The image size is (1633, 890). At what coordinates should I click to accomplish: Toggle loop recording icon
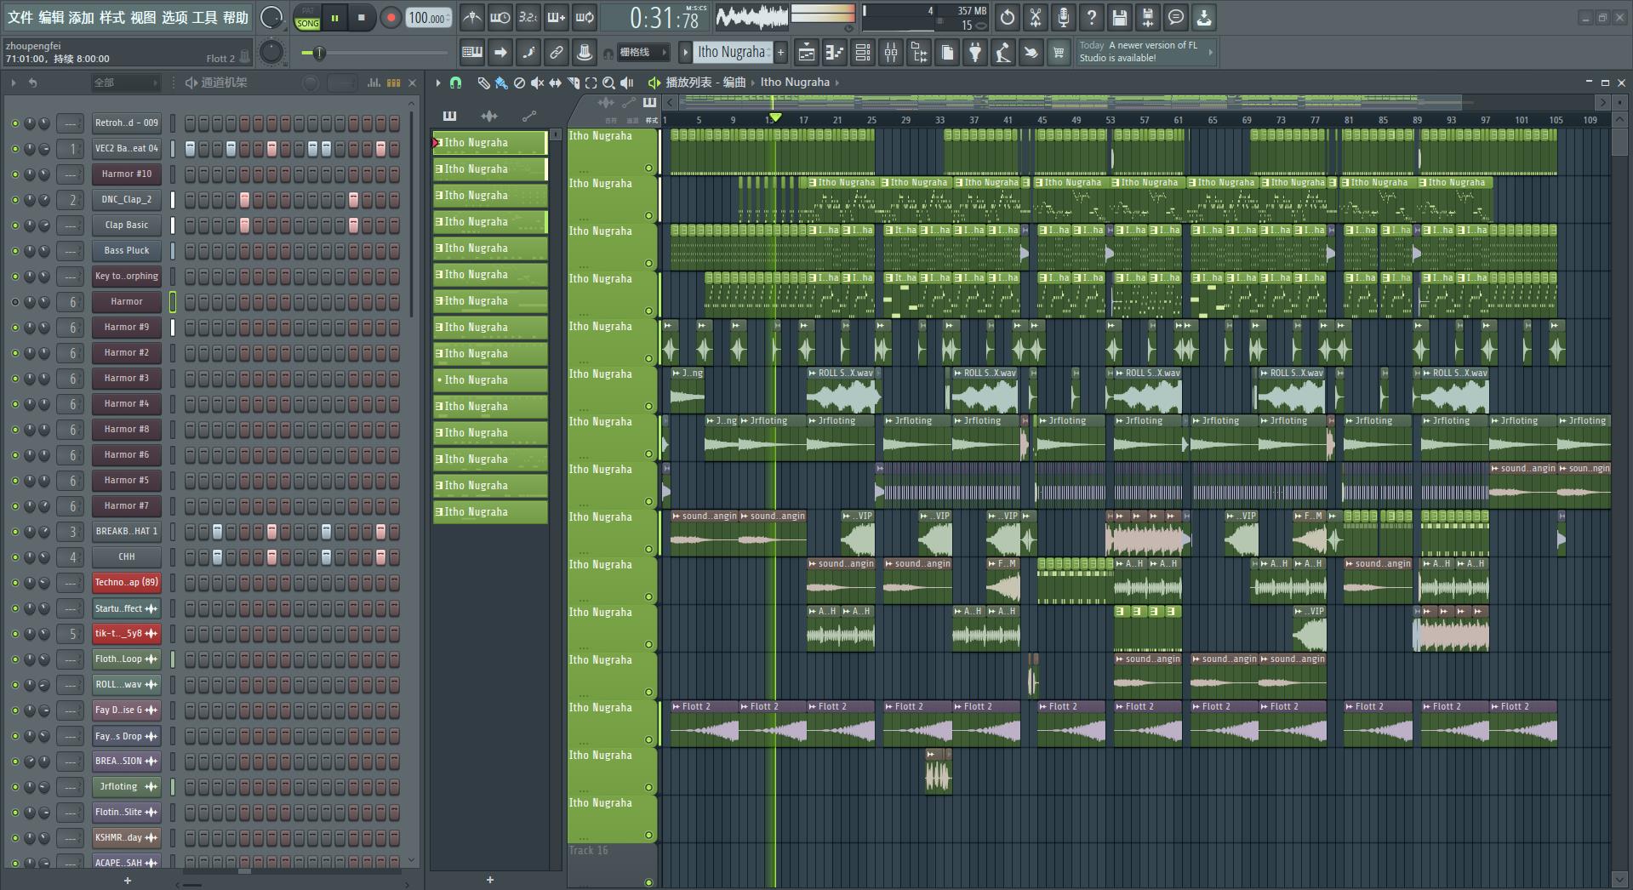585,17
